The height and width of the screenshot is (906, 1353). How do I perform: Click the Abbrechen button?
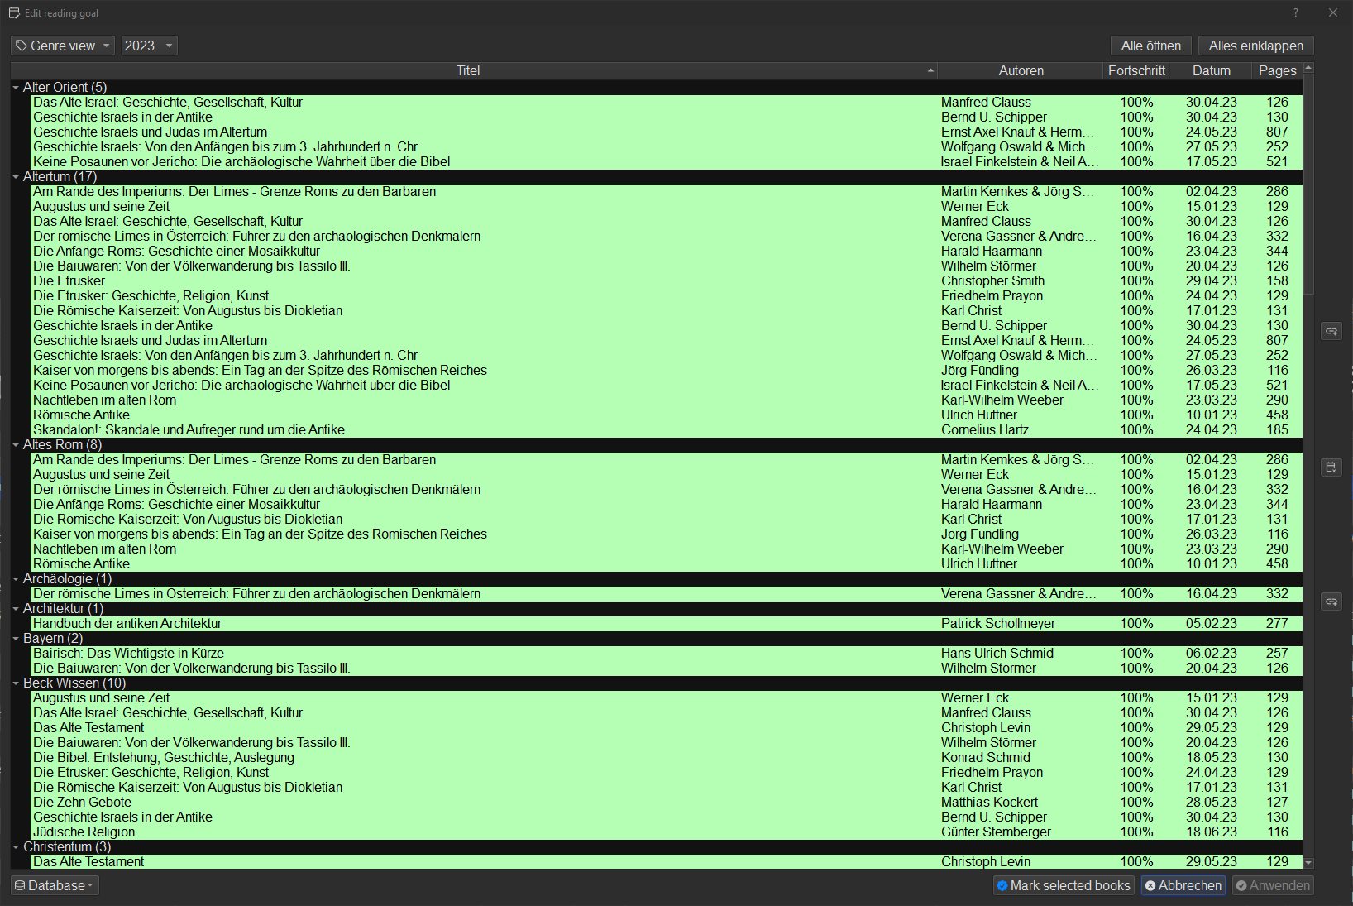pyautogui.click(x=1183, y=885)
